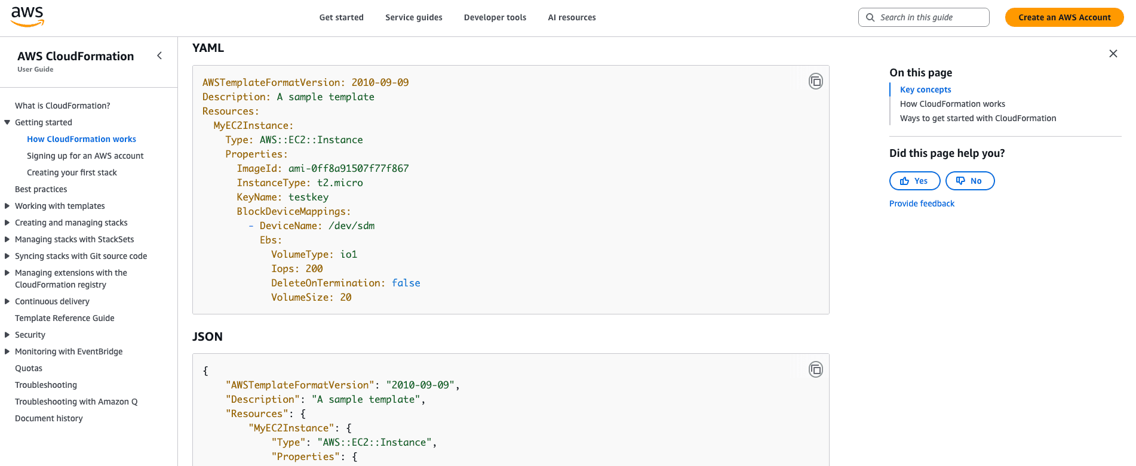The width and height of the screenshot is (1136, 466).
Task: Open What is CloudFormation? page
Action: 63,106
